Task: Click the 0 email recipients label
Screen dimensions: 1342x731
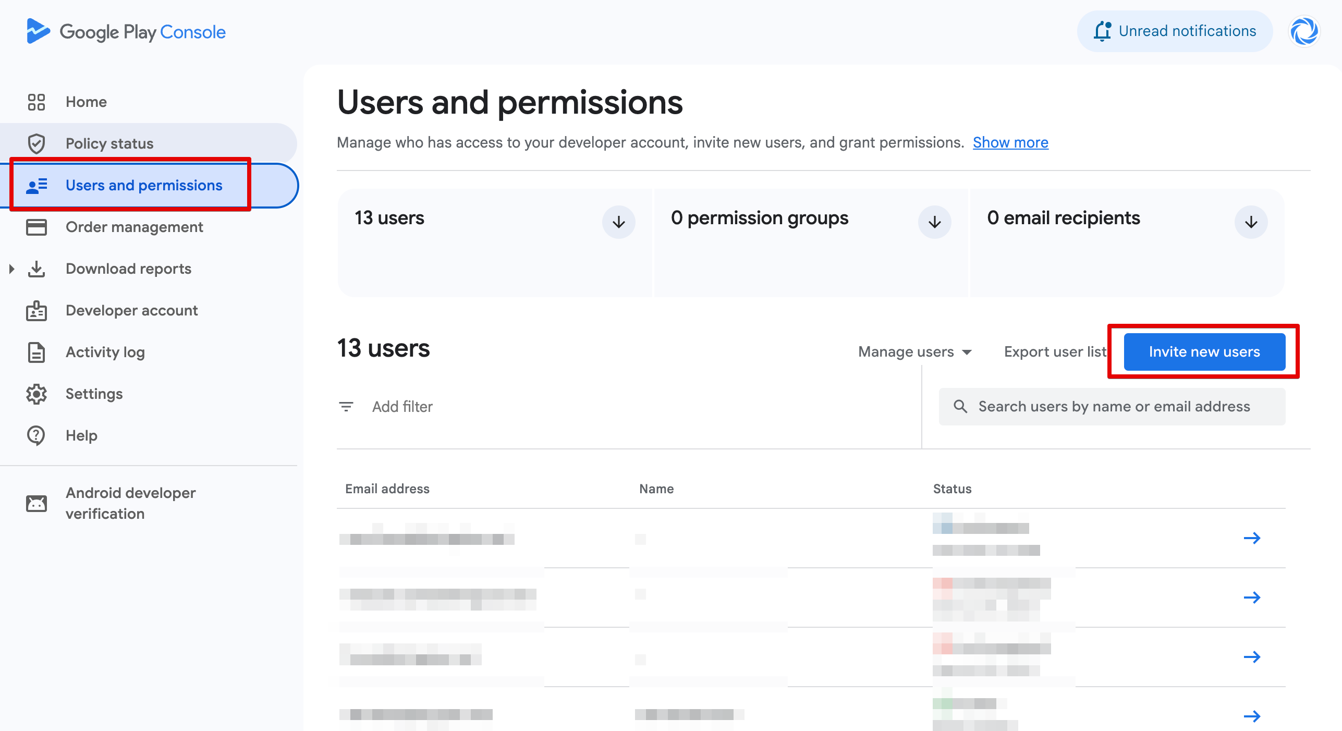Action: click(x=1064, y=218)
